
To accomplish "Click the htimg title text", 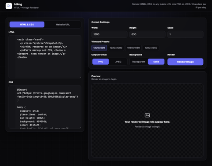I will point(18,4).
